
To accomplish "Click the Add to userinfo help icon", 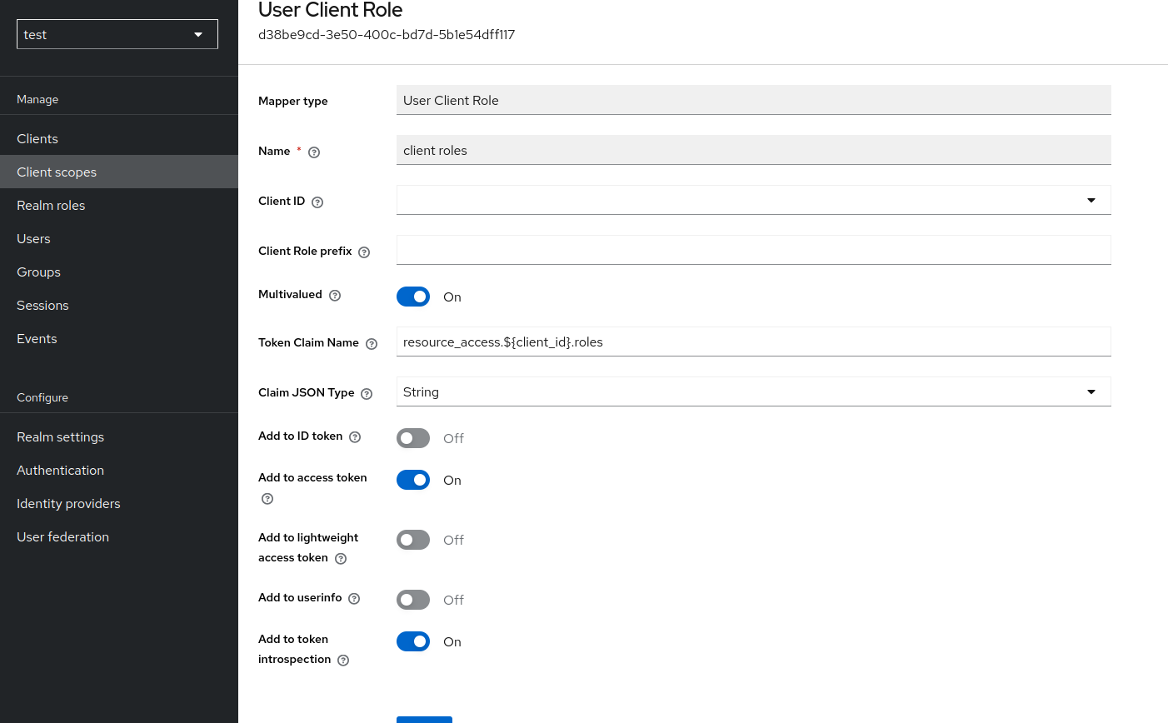I will pos(354,598).
